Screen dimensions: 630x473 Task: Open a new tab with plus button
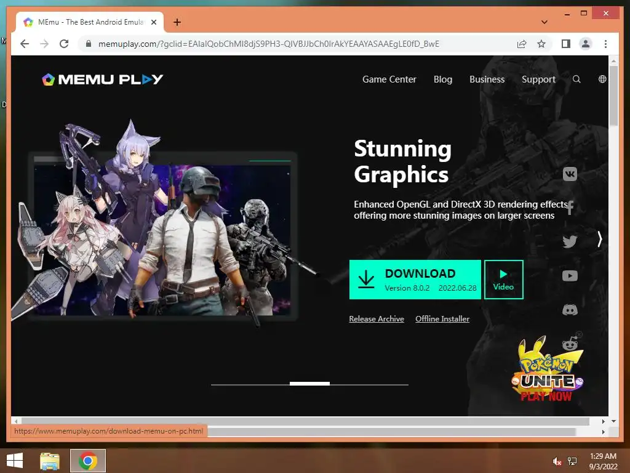[177, 22]
